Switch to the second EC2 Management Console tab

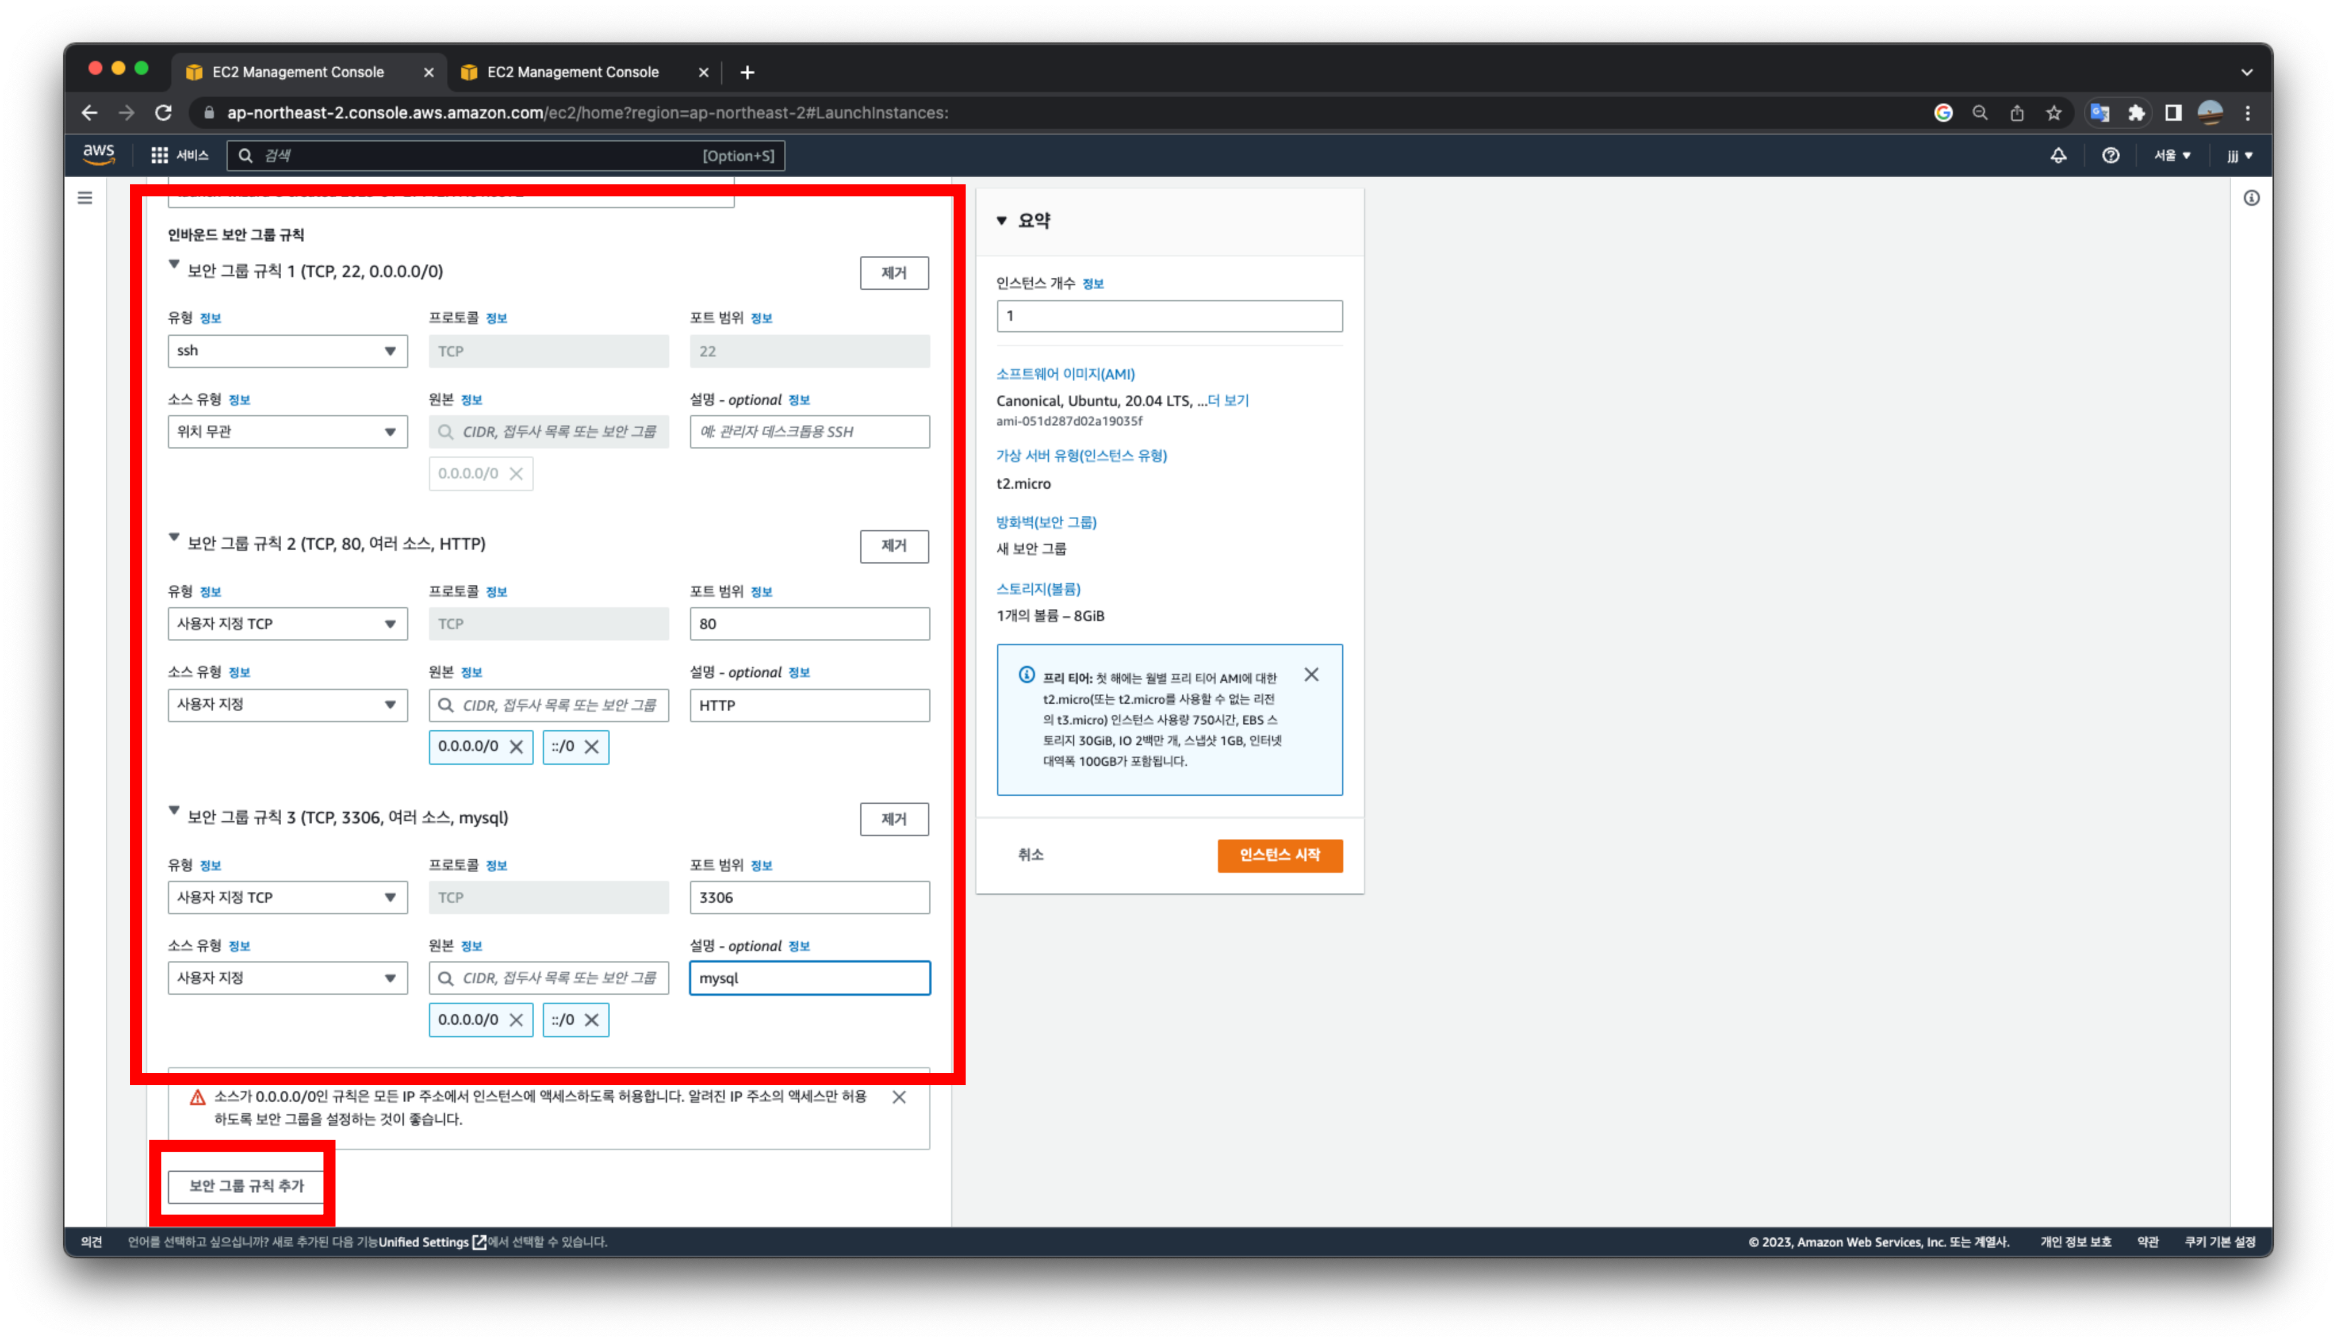click(x=573, y=72)
